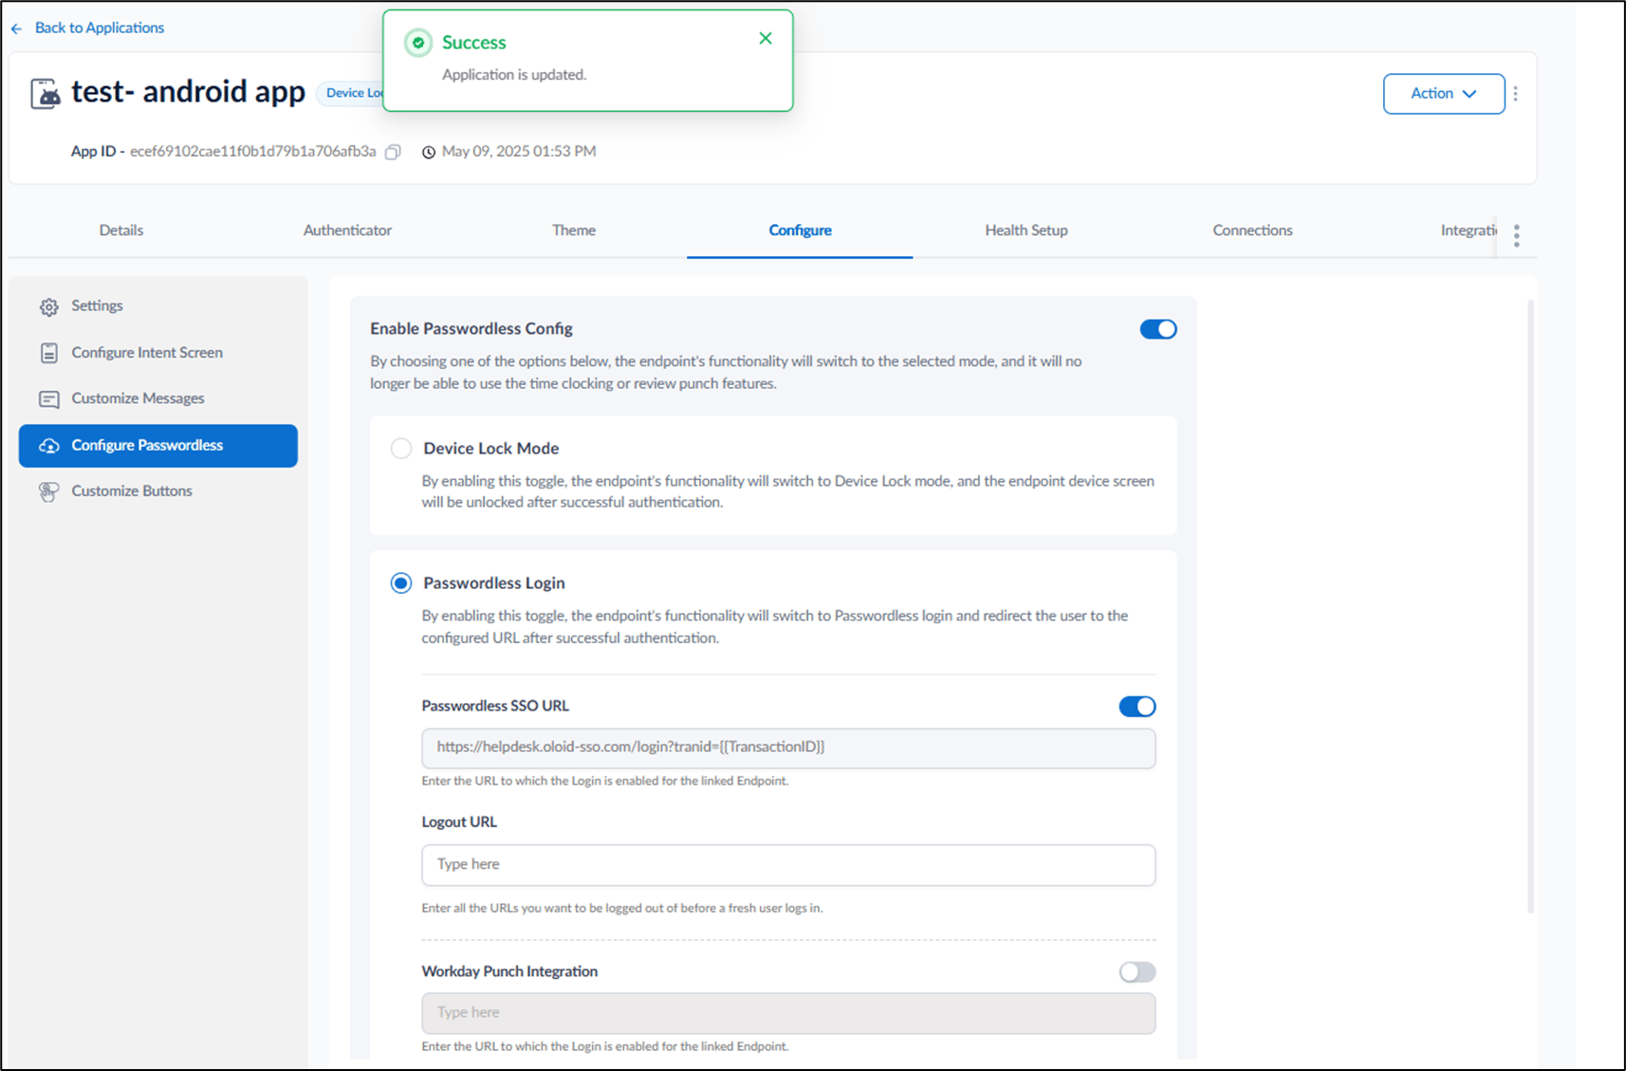Image resolution: width=1626 pixels, height=1071 pixels.
Task: Copy the App ID using the copy icon
Action: pyautogui.click(x=393, y=152)
